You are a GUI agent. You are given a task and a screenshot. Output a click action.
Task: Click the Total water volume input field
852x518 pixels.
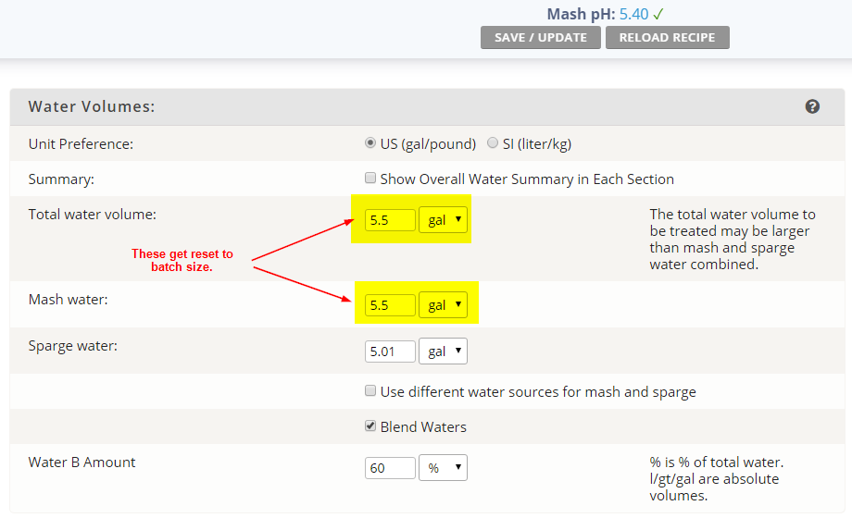(x=390, y=220)
